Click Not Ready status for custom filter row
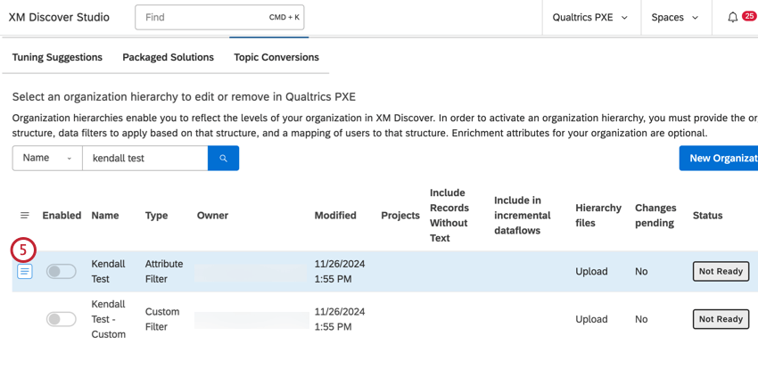This screenshot has height=377, width=758. pyautogui.click(x=721, y=319)
